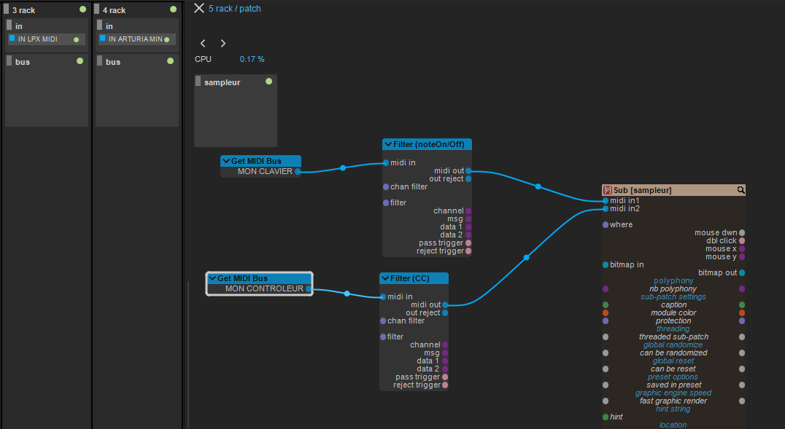The image size is (785, 429).
Task: Toggle the green LED on 4 rack
Action: pos(173,9)
